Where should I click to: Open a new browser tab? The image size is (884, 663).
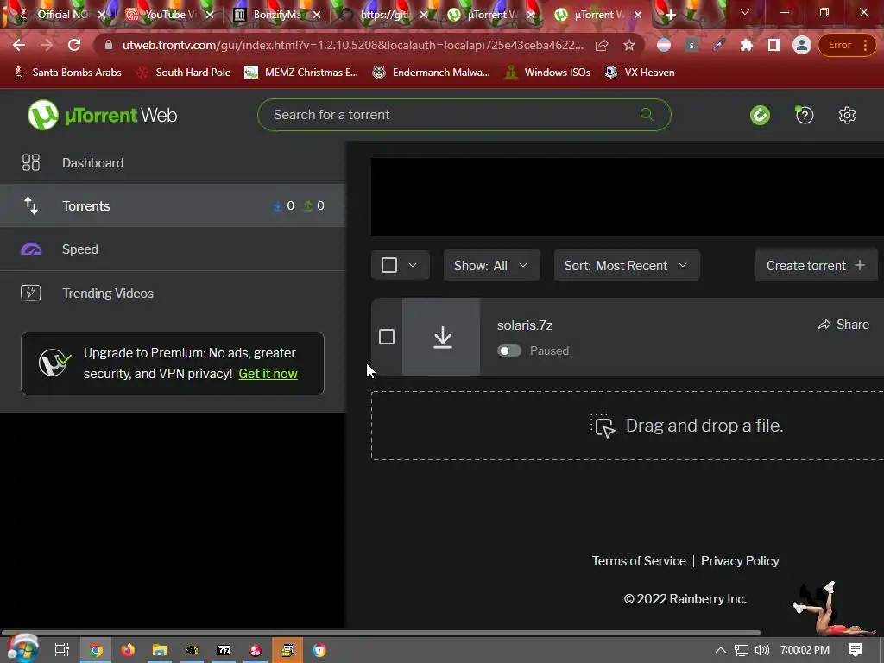point(670,16)
